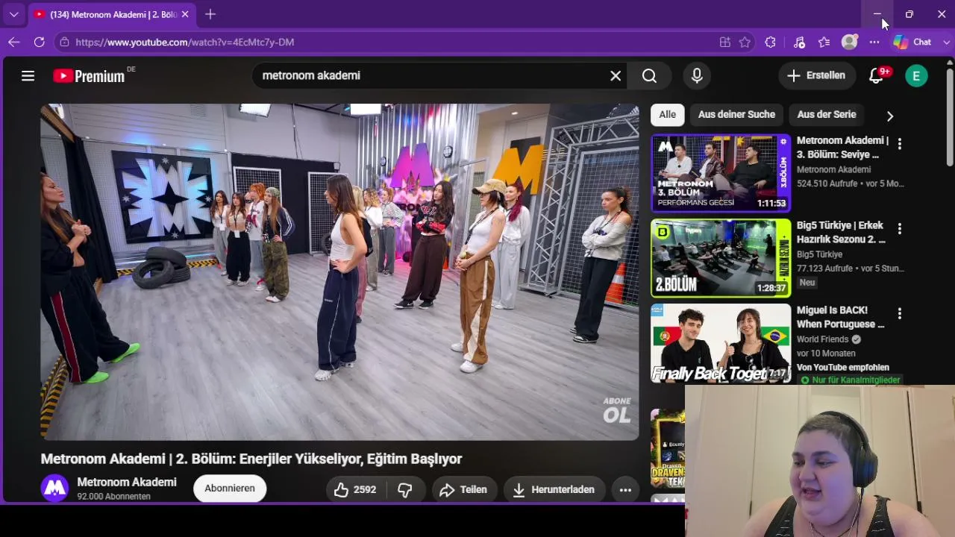Open the media control music icon
This screenshot has height=537, width=955.
799,42
